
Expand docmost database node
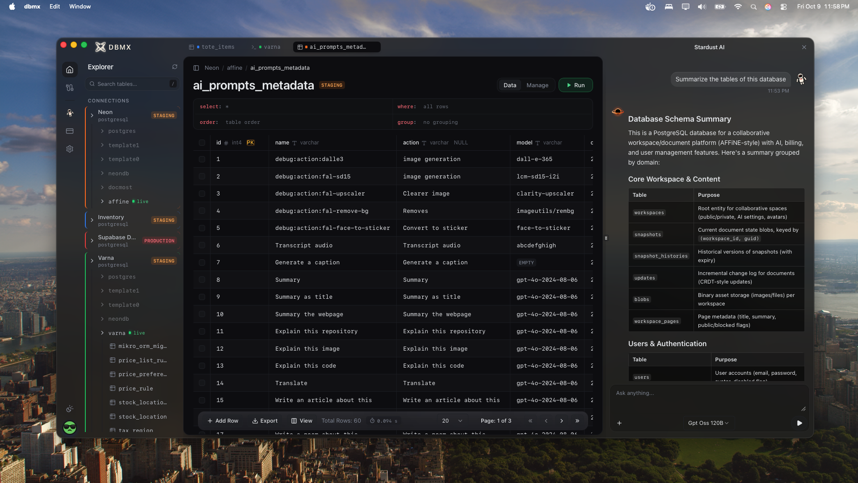point(102,187)
